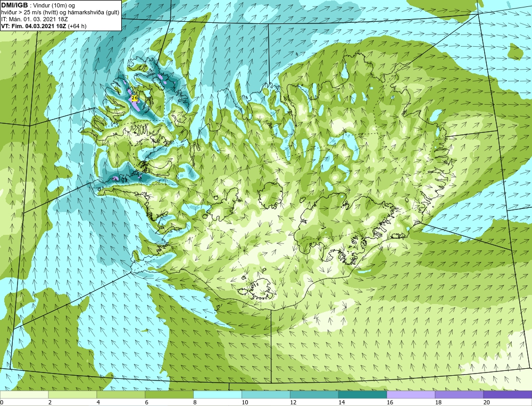Click the 'hviður > 25 m/s' legend line
532x406 pixels.
tap(60, 12)
